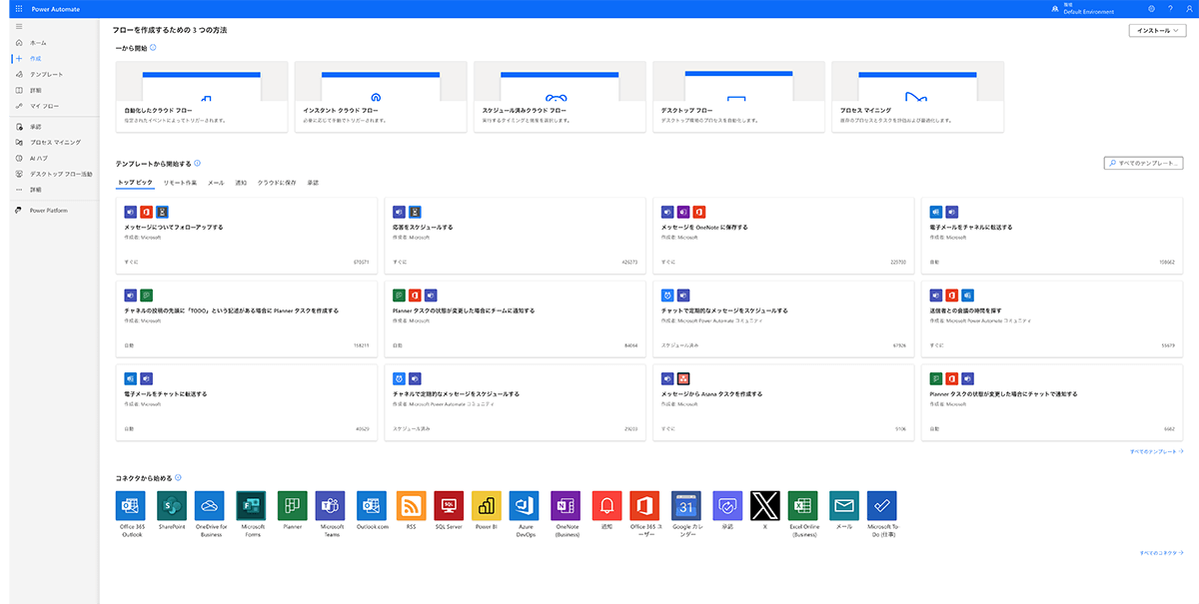
Task: Switch to the クラウドに保存 tab
Action: tap(277, 183)
